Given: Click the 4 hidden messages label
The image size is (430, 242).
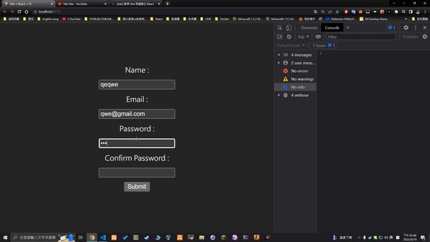Looking at the screenshot, I should click(410, 36).
